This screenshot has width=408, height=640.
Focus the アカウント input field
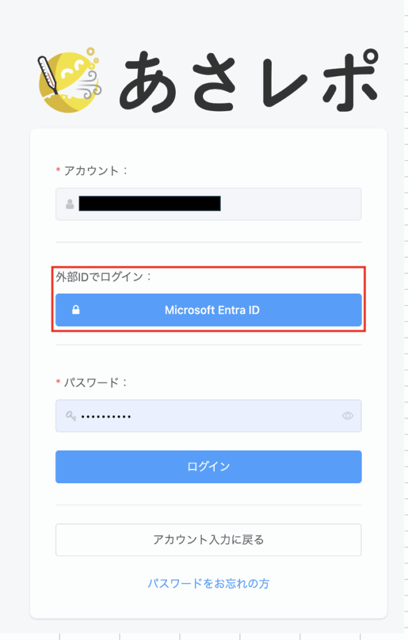(287, 204)
